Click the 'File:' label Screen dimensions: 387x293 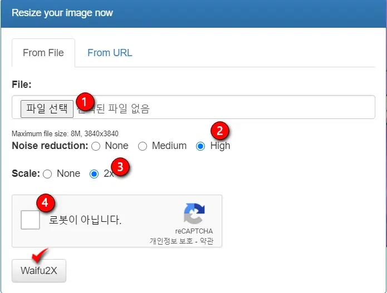pos(22,85)
